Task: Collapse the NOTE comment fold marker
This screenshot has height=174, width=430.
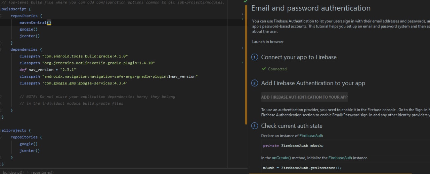Action: (x=1, y=97)
